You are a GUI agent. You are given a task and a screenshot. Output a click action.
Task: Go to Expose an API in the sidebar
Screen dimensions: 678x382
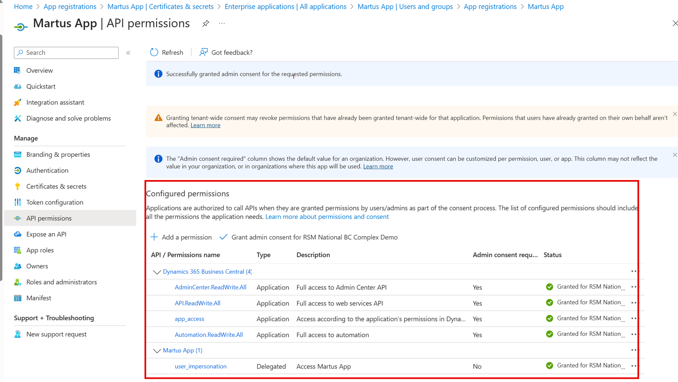click(x=46, y=234)
